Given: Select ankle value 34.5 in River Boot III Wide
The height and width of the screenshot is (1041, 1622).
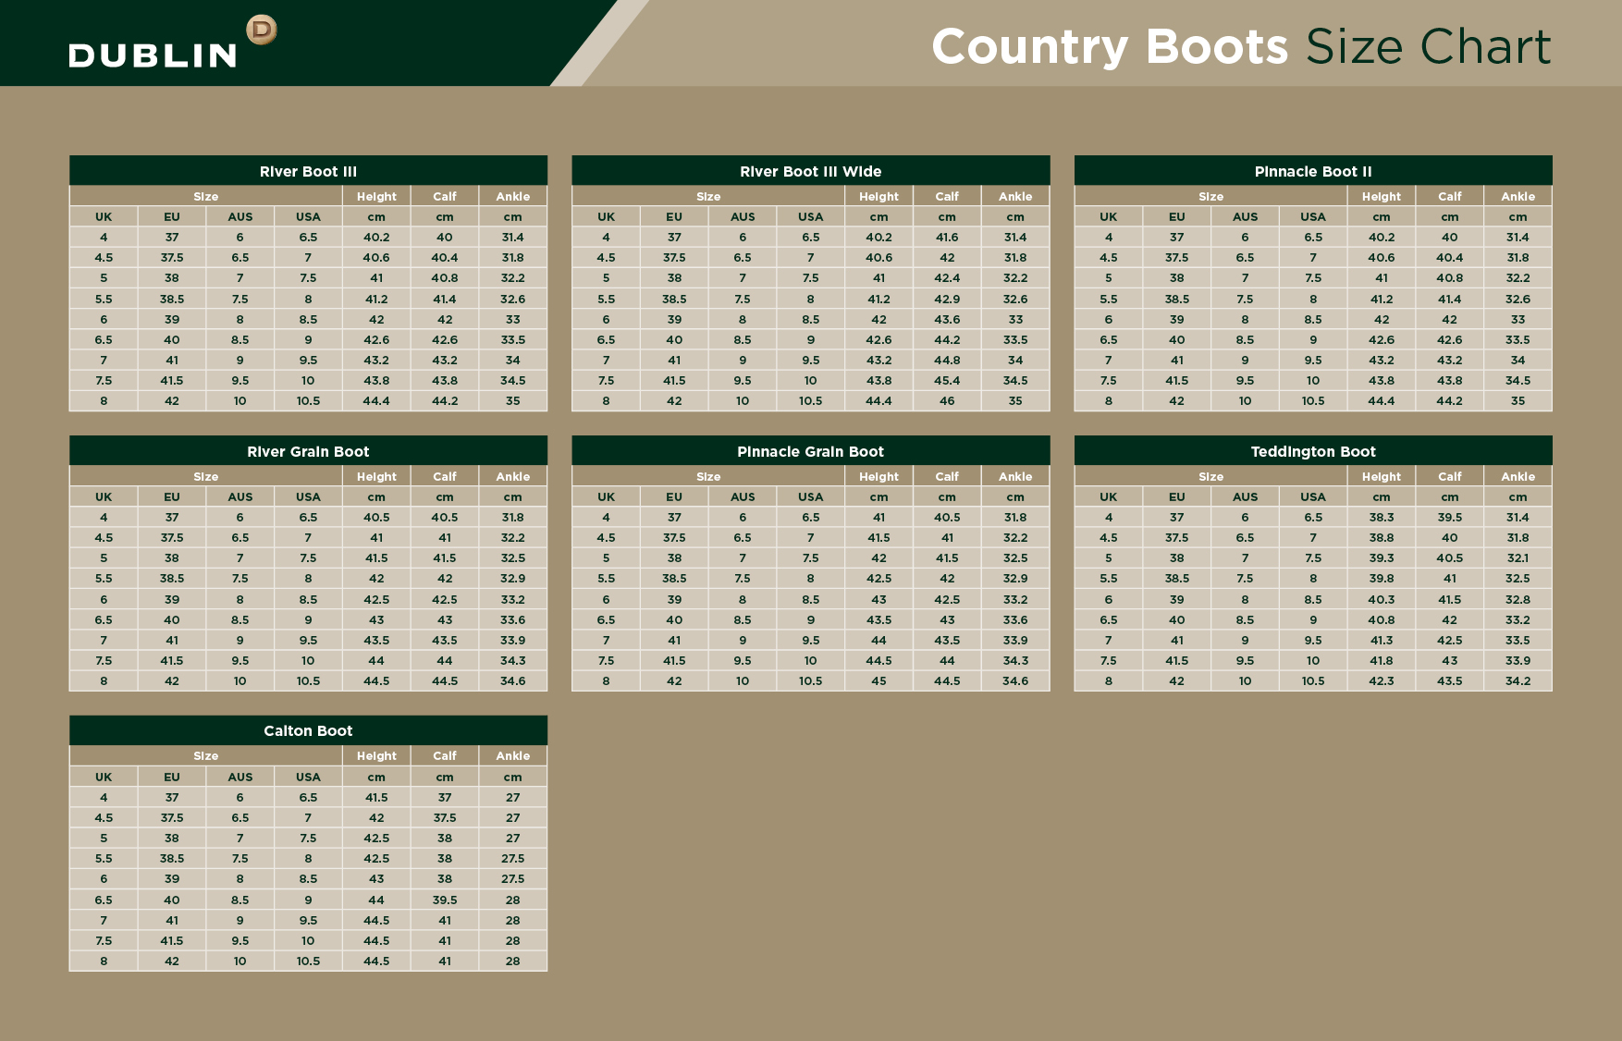Looking at the screenshot, I should click(1015, 380).
